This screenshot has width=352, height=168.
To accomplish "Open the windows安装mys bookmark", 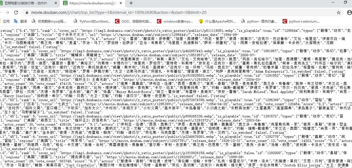I will (175, 21).
